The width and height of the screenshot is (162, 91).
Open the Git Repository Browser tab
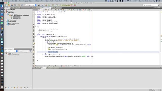(x=52, y=68)
